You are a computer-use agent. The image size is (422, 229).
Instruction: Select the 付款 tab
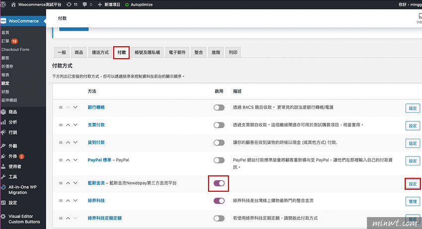121,52
